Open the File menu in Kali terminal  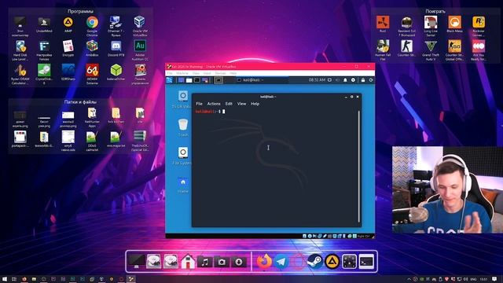click(199, 104)
